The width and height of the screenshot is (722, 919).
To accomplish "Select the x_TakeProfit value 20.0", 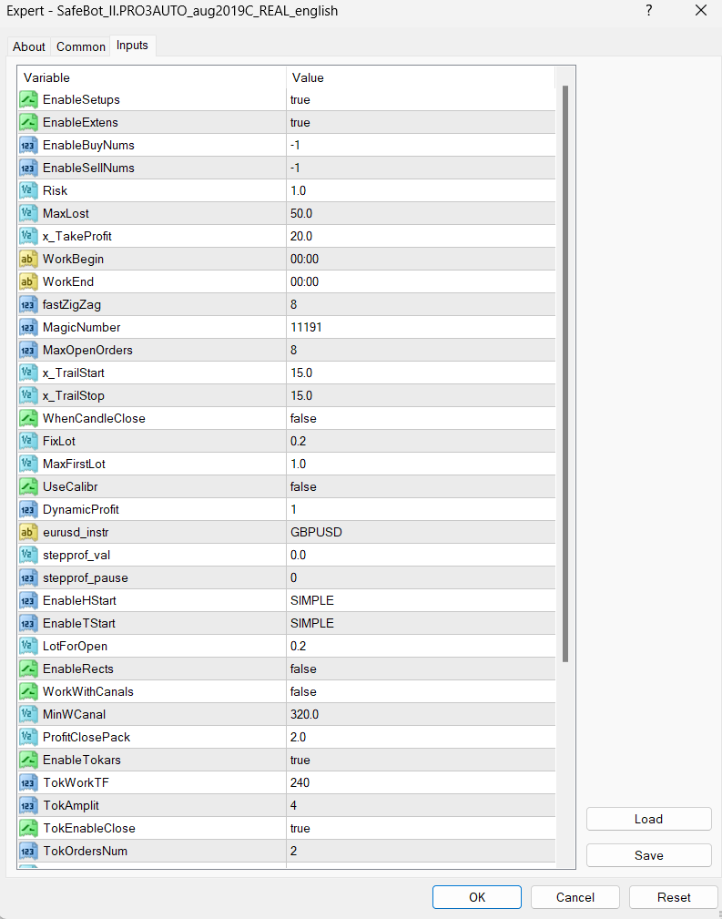I will click(x=301, y=236).
